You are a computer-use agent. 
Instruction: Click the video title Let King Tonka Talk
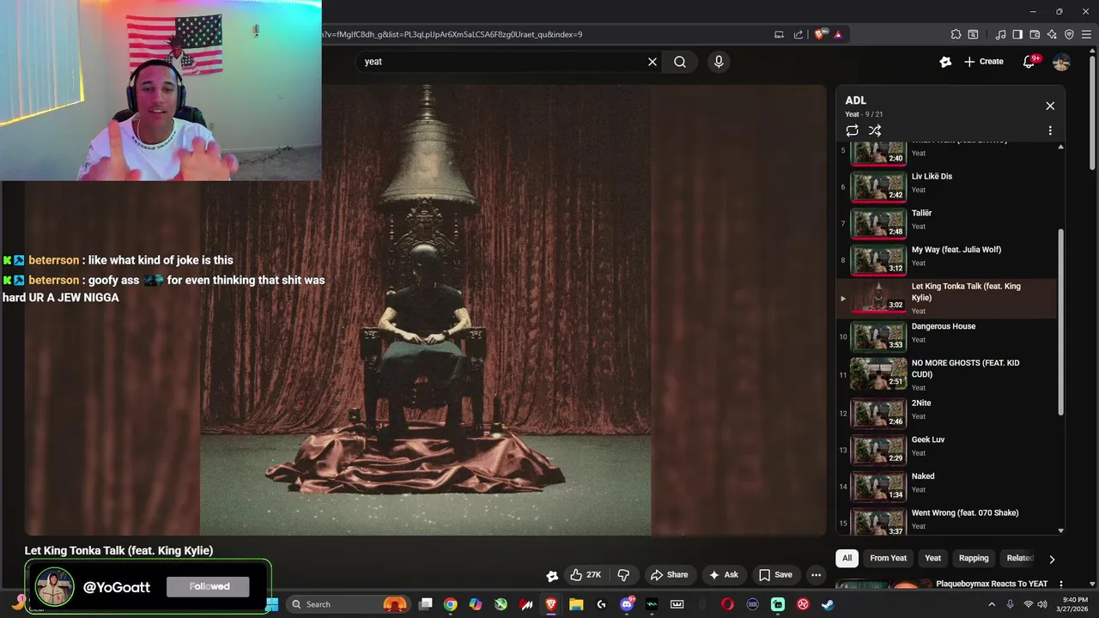pyautogui.click(x=118, y=550)
